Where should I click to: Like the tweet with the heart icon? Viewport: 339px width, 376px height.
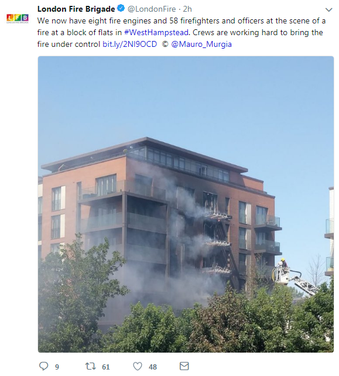[x=138, y=366]
